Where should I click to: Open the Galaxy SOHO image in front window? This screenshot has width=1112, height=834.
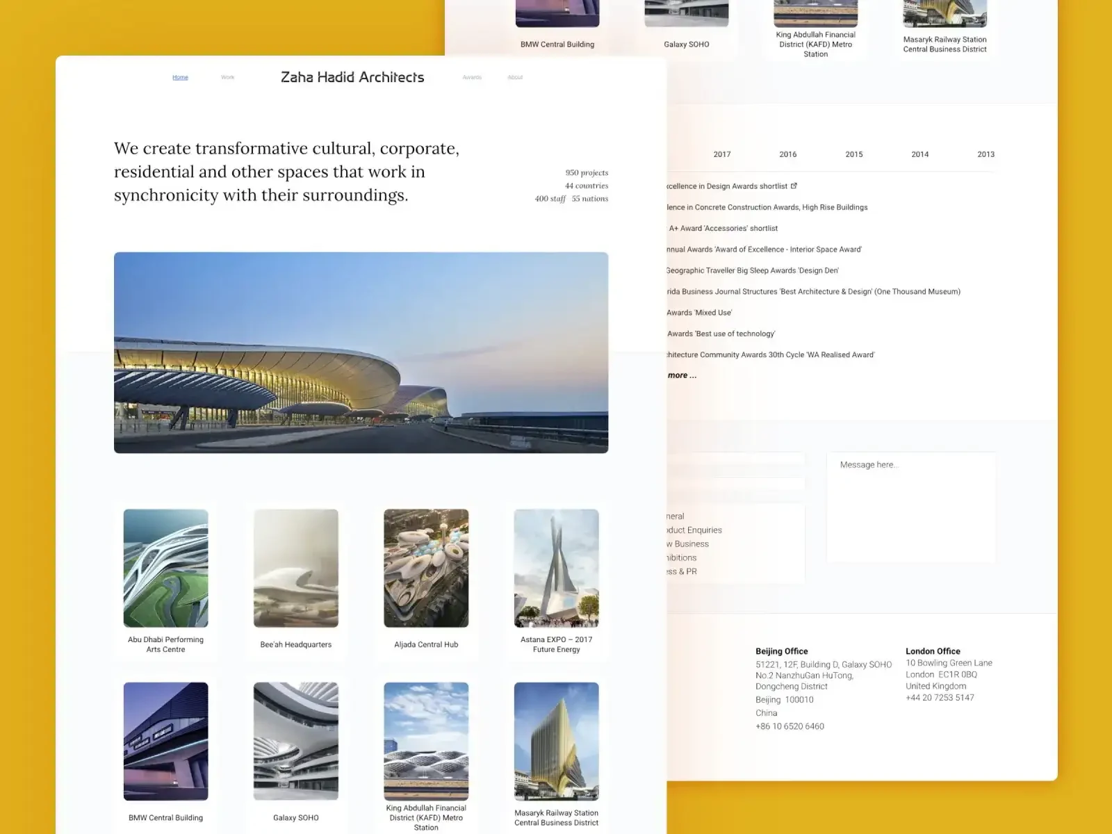(295, 741)
